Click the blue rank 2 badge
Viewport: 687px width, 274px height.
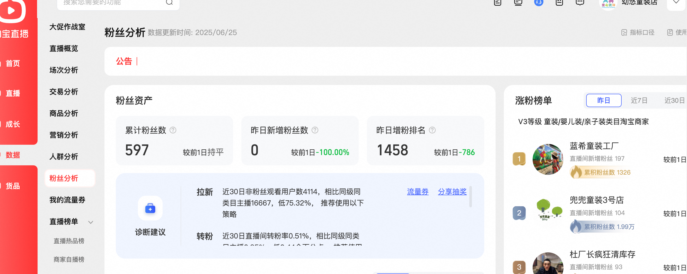click(x=519, y=213)
